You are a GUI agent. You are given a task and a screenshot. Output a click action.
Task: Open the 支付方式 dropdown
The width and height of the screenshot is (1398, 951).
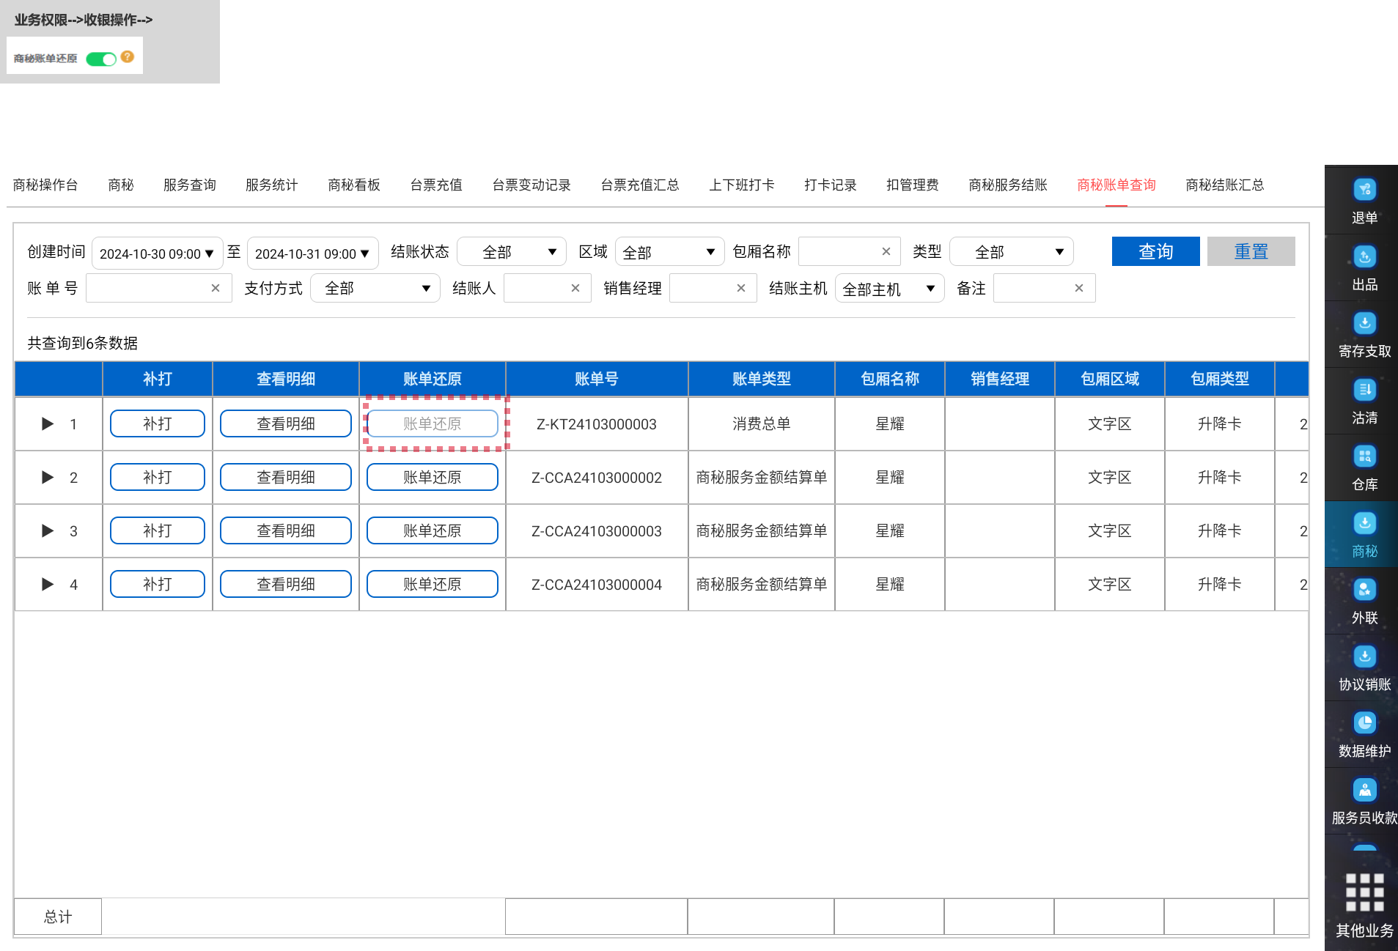pyautogui.click(x=375, y=288)
